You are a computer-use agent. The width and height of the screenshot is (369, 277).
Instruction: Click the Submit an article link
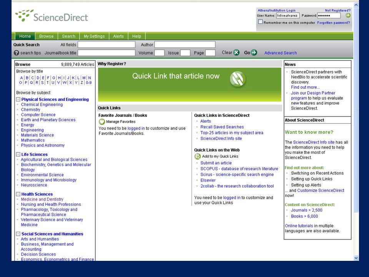216,163
